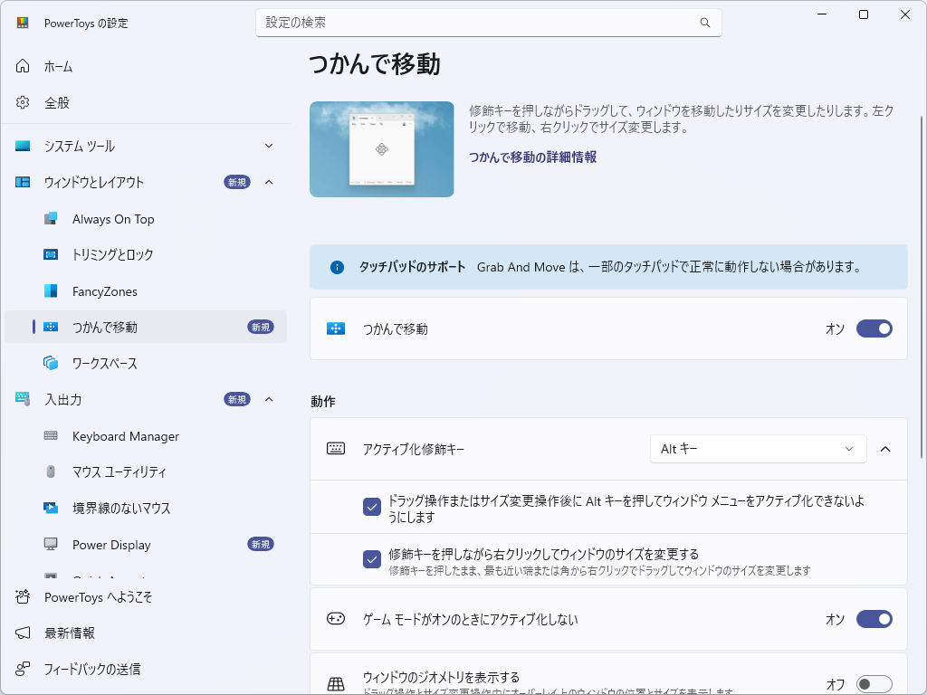Image resolution: width=927 pixels, height=695 pixels.
Task: Select マウス ユーティリティ in sidebar
Action: tap(146, 471)
